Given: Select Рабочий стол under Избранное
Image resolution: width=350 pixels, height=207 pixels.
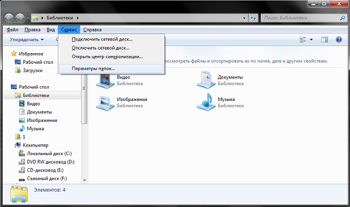Looking at the screenshot, I should [38, 62].
